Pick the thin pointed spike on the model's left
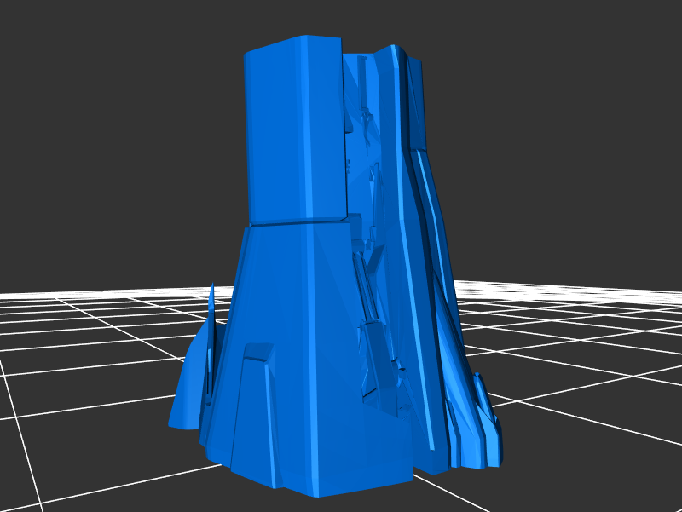Viewport: 682px width, 512px height. (x=211, y=307)
